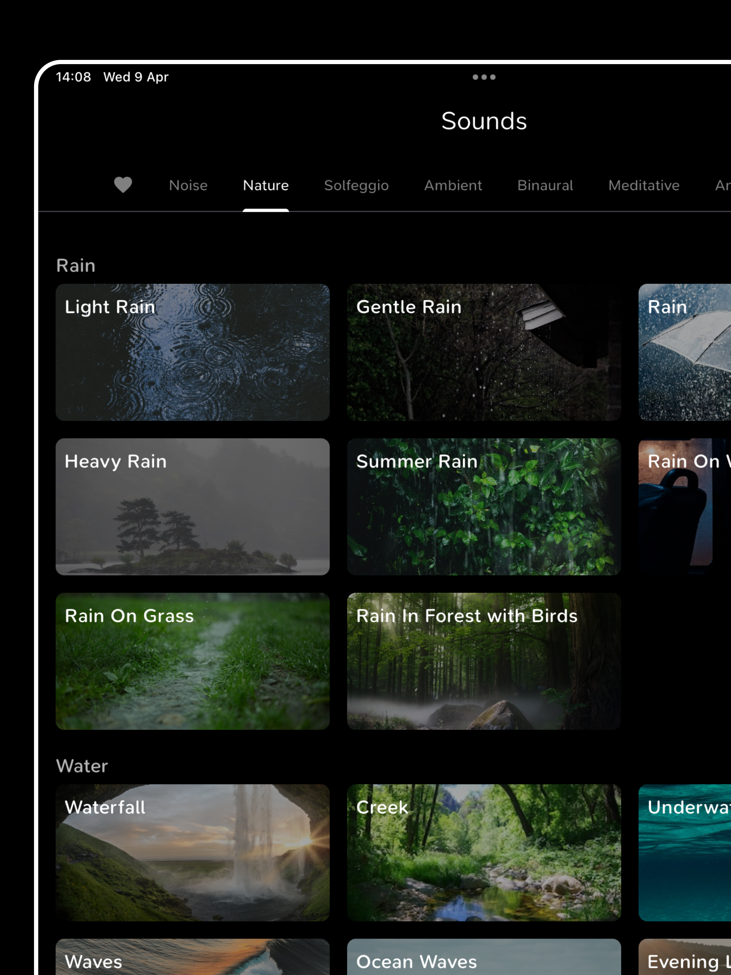
Task: Select the Rain umbrella card
Action: pyautogui.click(x=685, y=352)
